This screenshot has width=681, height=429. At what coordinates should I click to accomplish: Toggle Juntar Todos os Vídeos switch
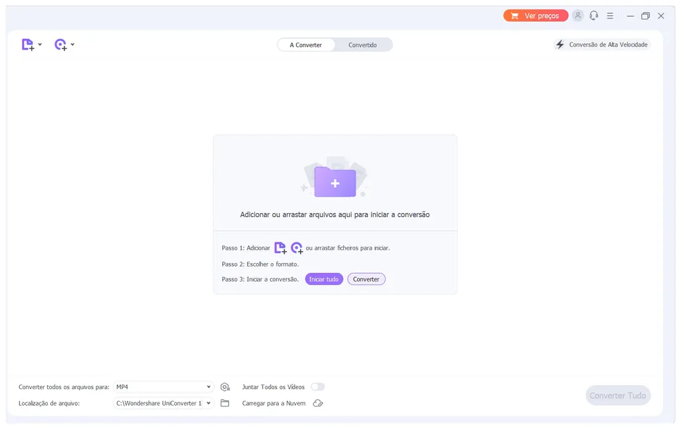318,386
